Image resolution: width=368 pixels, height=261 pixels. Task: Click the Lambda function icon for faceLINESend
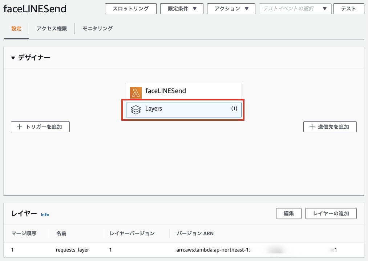[x=136, y=92]
